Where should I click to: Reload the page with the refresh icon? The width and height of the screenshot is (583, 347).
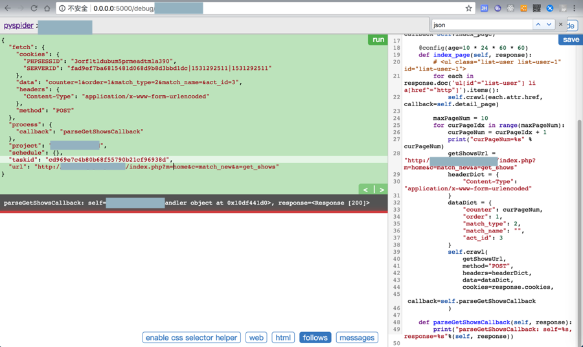(34, 8)
